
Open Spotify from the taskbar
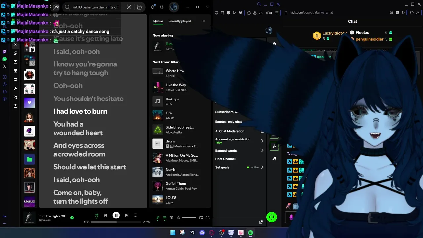tap(250, 233)
